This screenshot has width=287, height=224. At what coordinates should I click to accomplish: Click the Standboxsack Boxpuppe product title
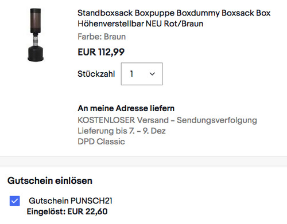(x=174, y=18)
